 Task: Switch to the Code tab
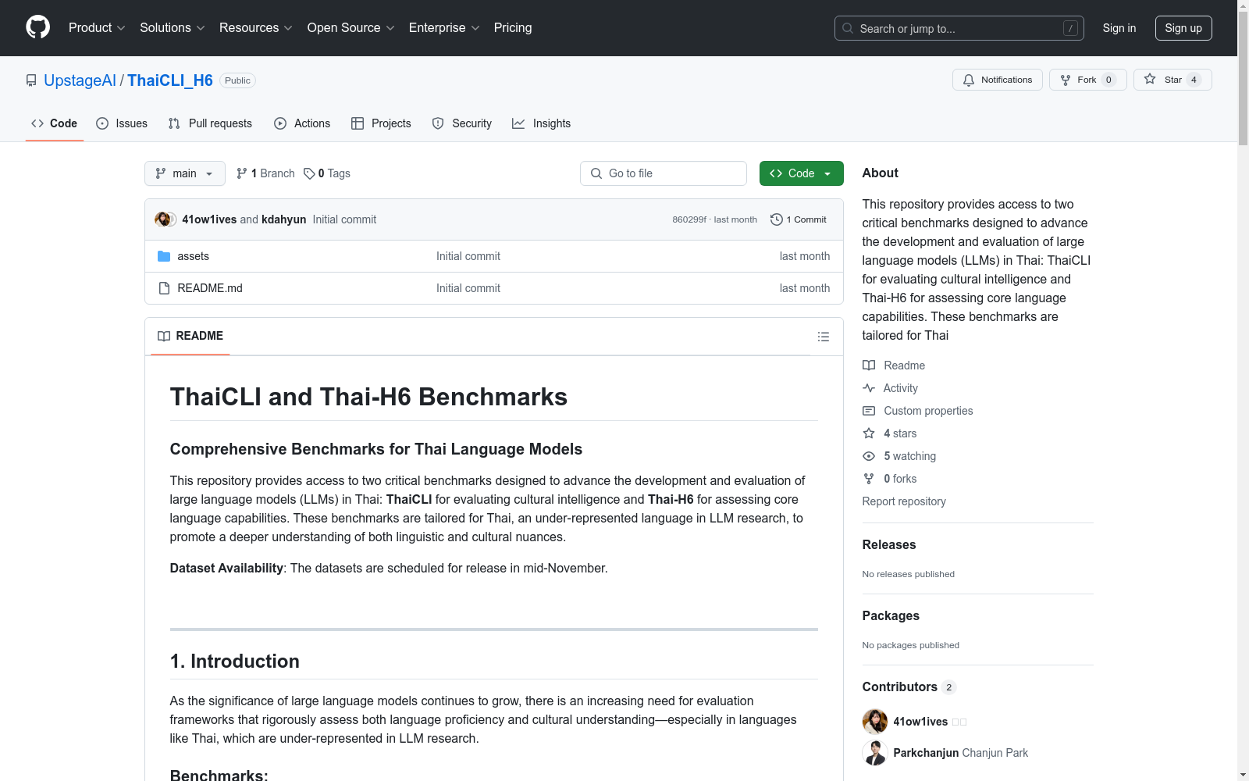55,123
